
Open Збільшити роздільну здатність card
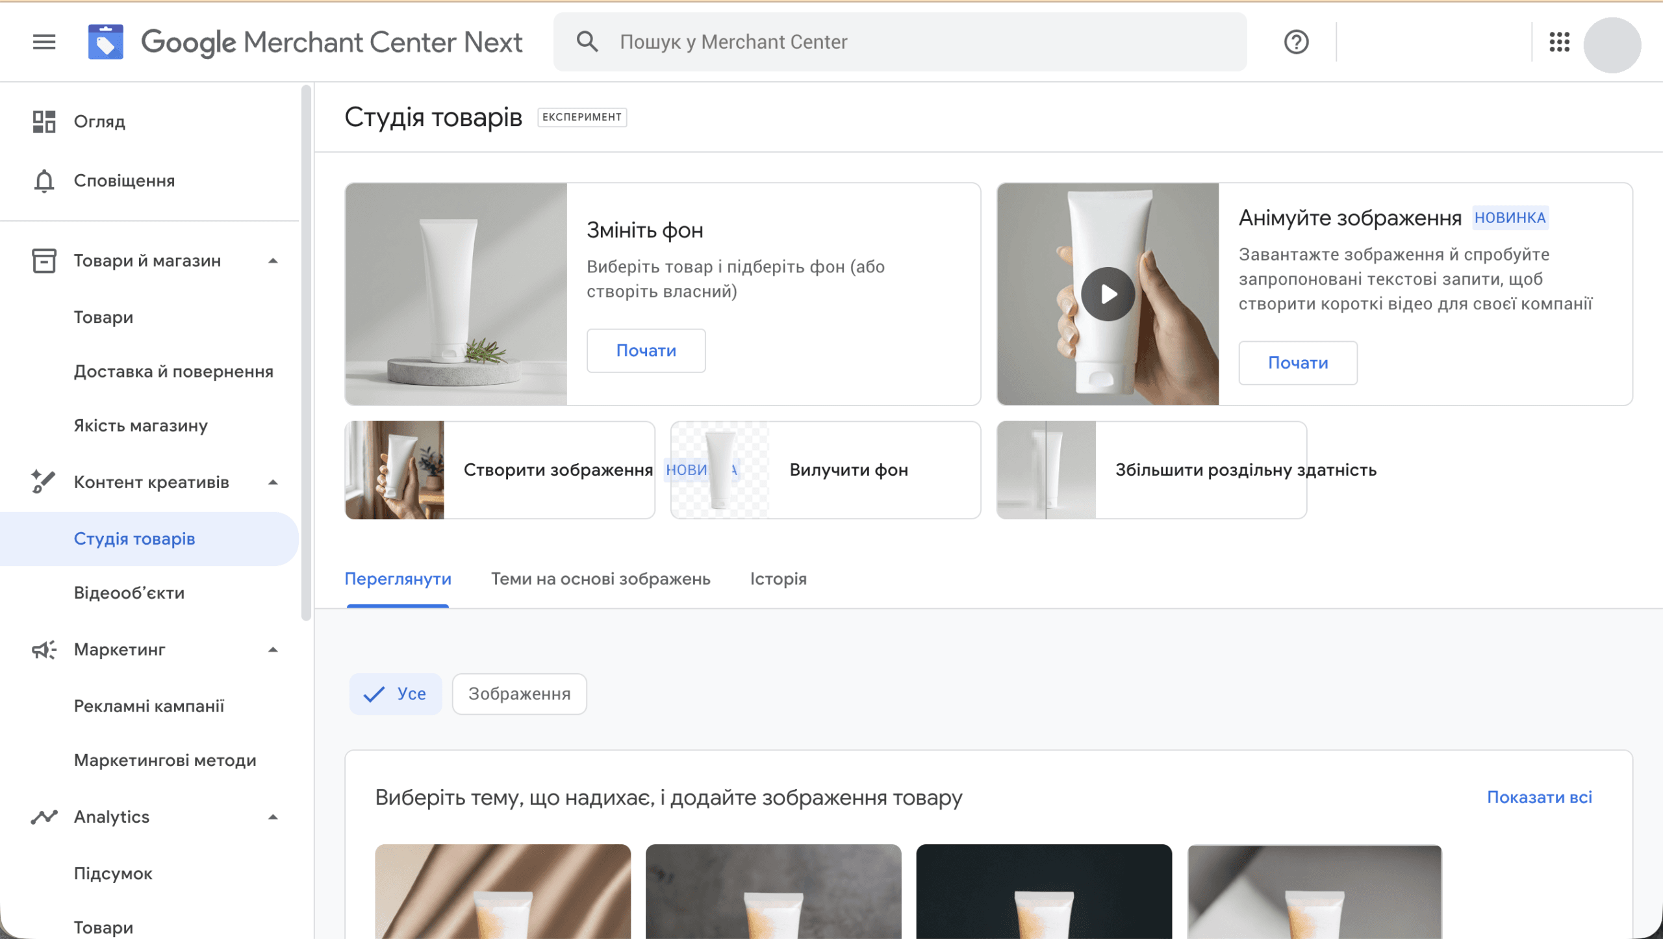(x=1152, y=470)
